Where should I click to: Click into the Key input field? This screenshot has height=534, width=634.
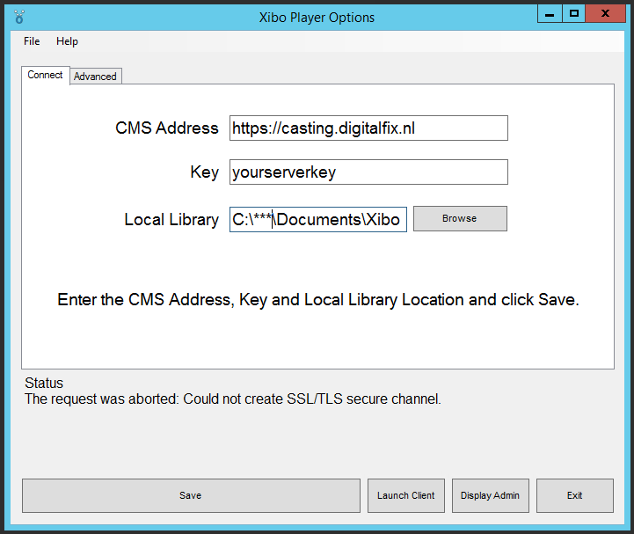tap(368, 172)
